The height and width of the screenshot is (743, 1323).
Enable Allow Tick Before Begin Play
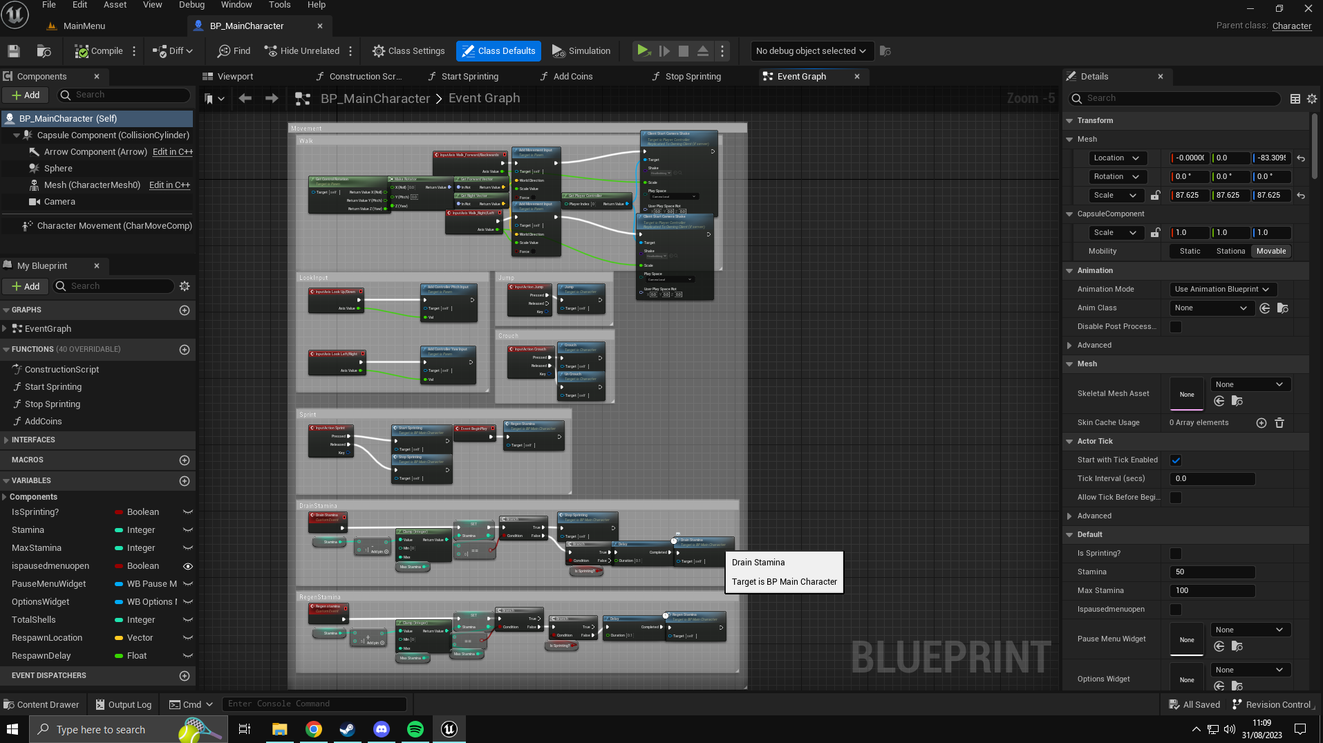coord(1176,498)
